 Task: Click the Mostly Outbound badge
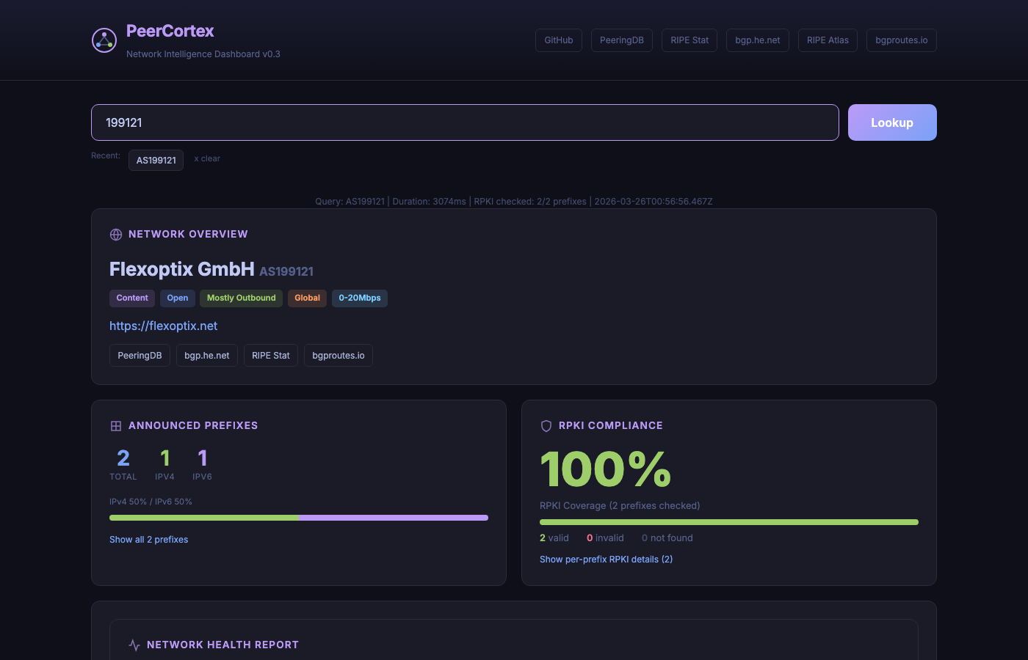coord(242,298)
